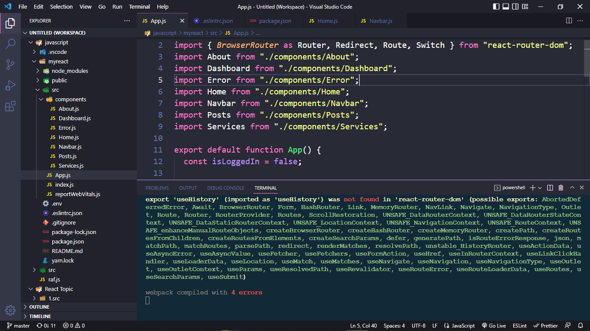Collapse the UNTITLED (WORKSPACE) section
Image resolution: width=590 pixels, height=331 pixels.
point(79,33)
